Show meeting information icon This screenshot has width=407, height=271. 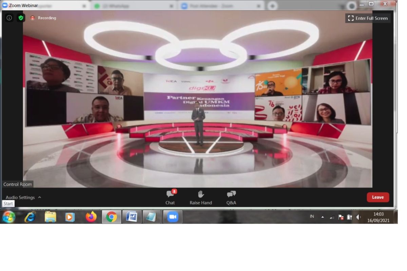(9, 18)
